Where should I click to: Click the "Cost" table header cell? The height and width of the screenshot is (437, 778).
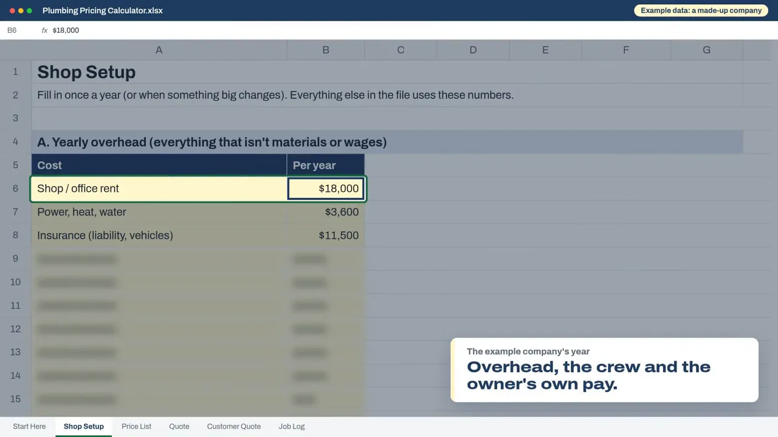click(159, 165)
